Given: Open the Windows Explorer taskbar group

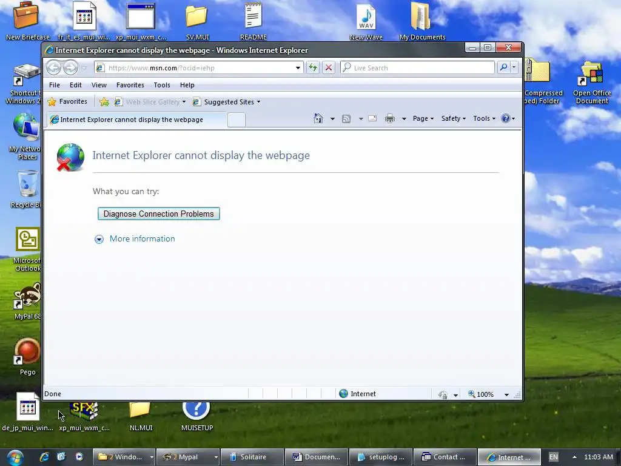Looking at the screenshot, I should 124,458.
